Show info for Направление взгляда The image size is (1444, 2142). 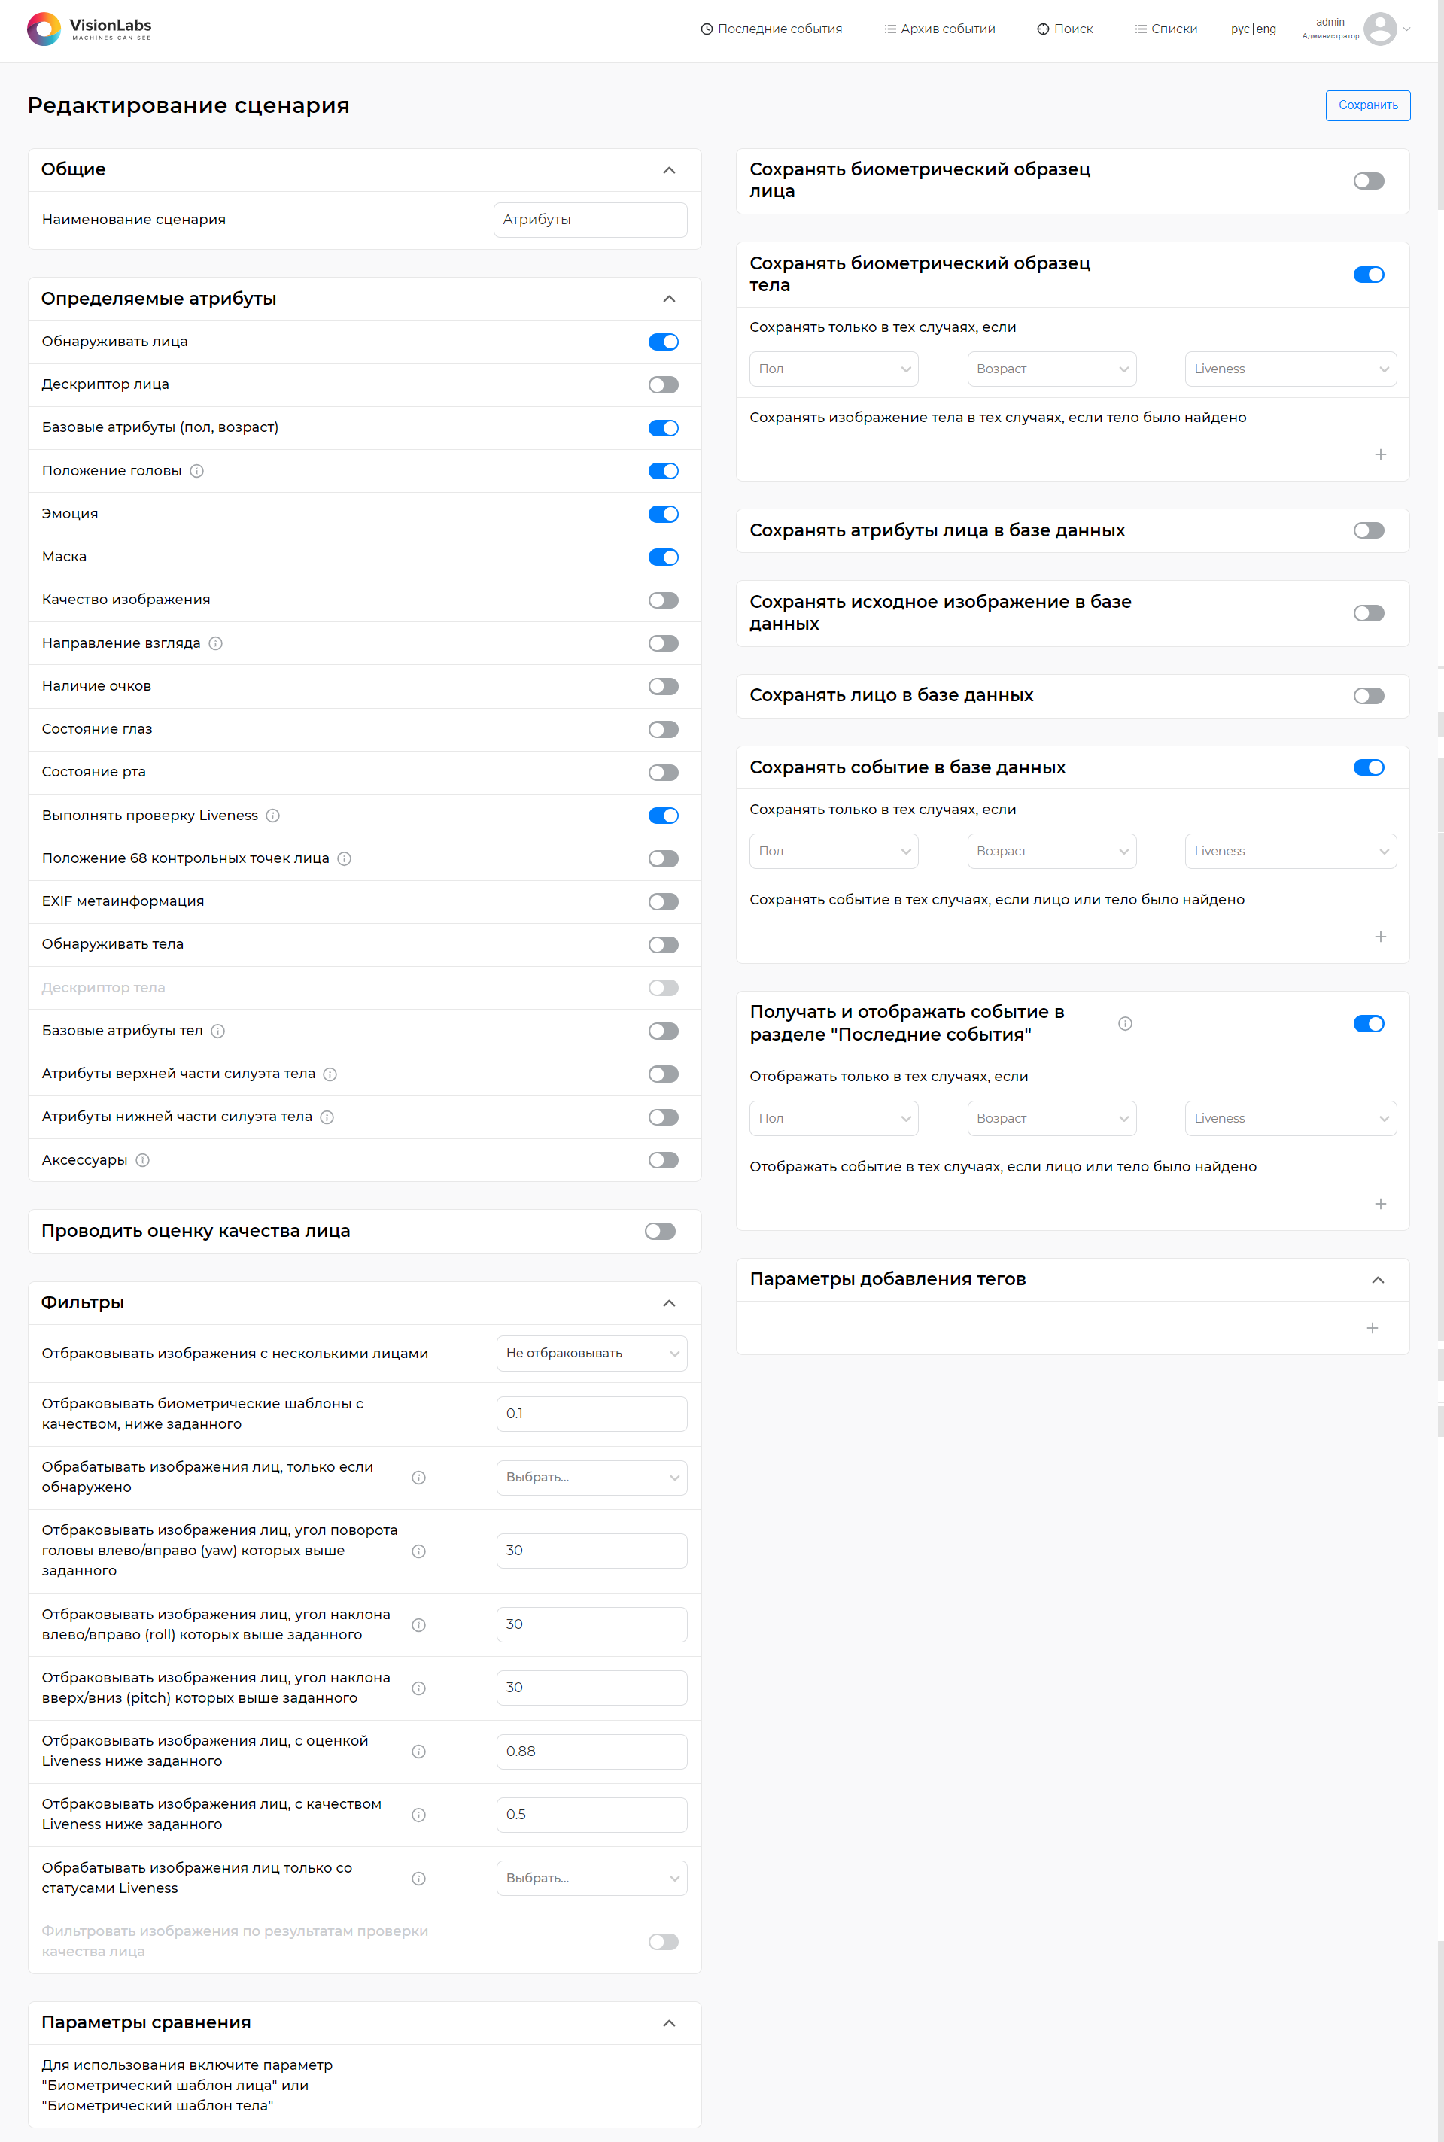click(x=215, y=643)
